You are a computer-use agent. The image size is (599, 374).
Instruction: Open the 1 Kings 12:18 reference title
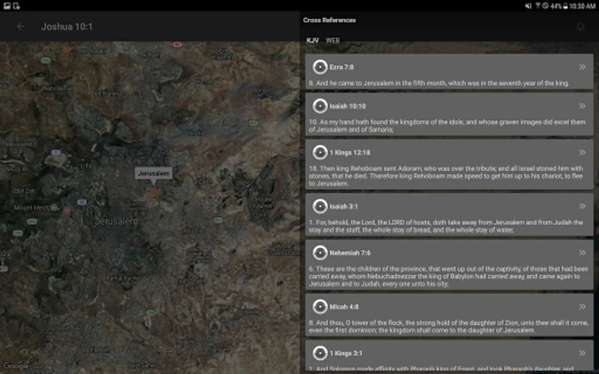click(350, 153)
